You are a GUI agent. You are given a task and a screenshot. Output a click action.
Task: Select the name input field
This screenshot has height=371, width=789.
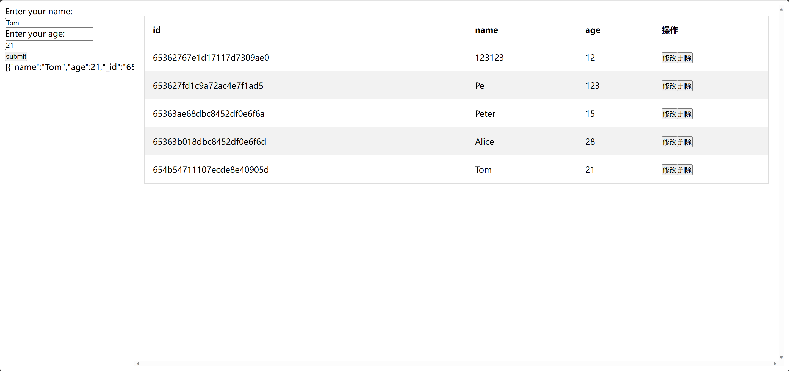coord(49,23)
